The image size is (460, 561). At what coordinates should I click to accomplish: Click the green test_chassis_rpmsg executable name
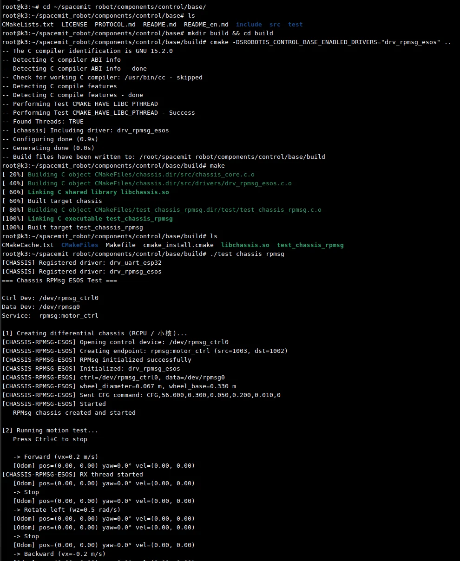point(310,245)
